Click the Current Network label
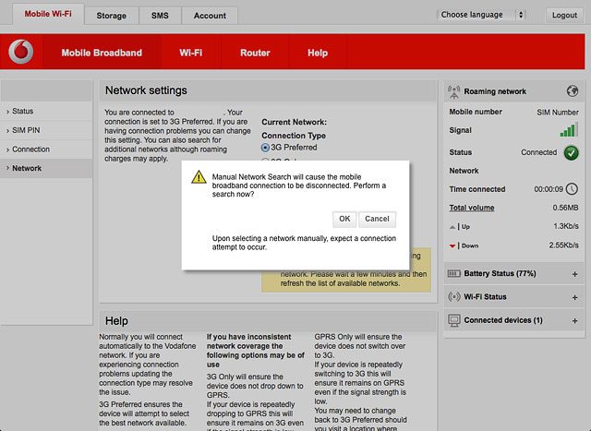This screenshot has height=431, width=591. click(294, 122)
